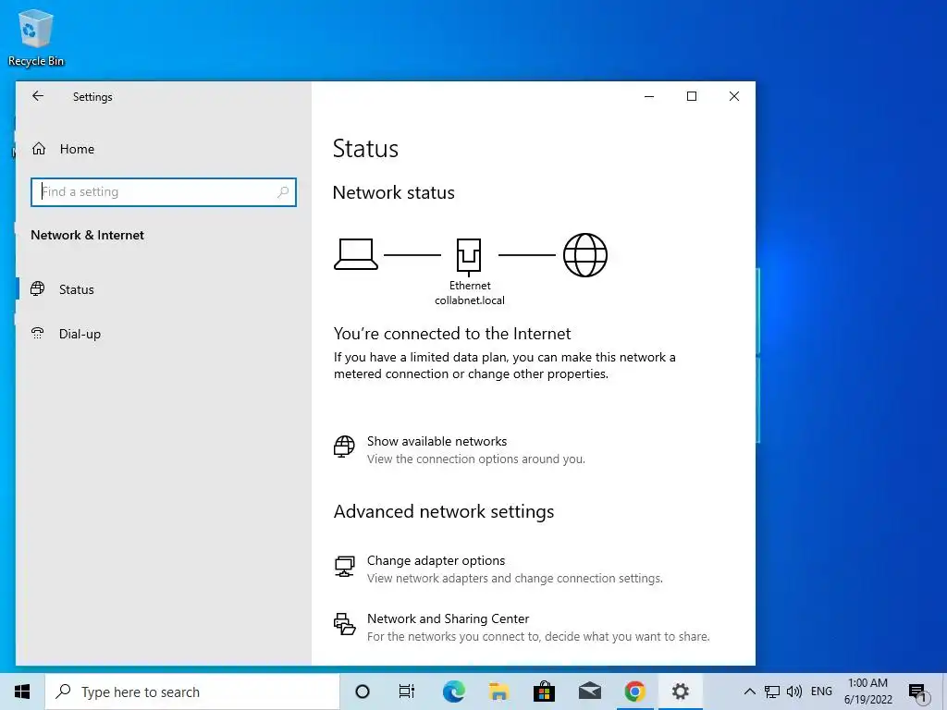Open the Mail app from taskbar
This screenshot has height=710, width=947.
tap(589, 692)
